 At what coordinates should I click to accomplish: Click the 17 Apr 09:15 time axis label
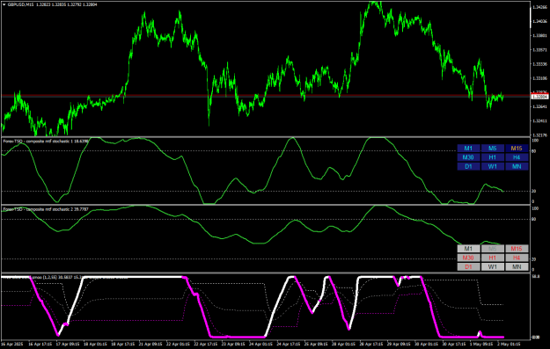click(68, 344)
